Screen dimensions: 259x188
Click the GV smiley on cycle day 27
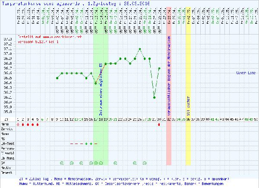[145, 163]
